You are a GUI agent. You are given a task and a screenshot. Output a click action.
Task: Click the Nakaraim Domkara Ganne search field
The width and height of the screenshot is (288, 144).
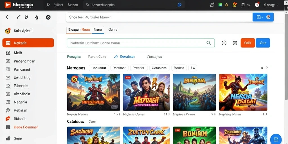(x=141, y=43)
